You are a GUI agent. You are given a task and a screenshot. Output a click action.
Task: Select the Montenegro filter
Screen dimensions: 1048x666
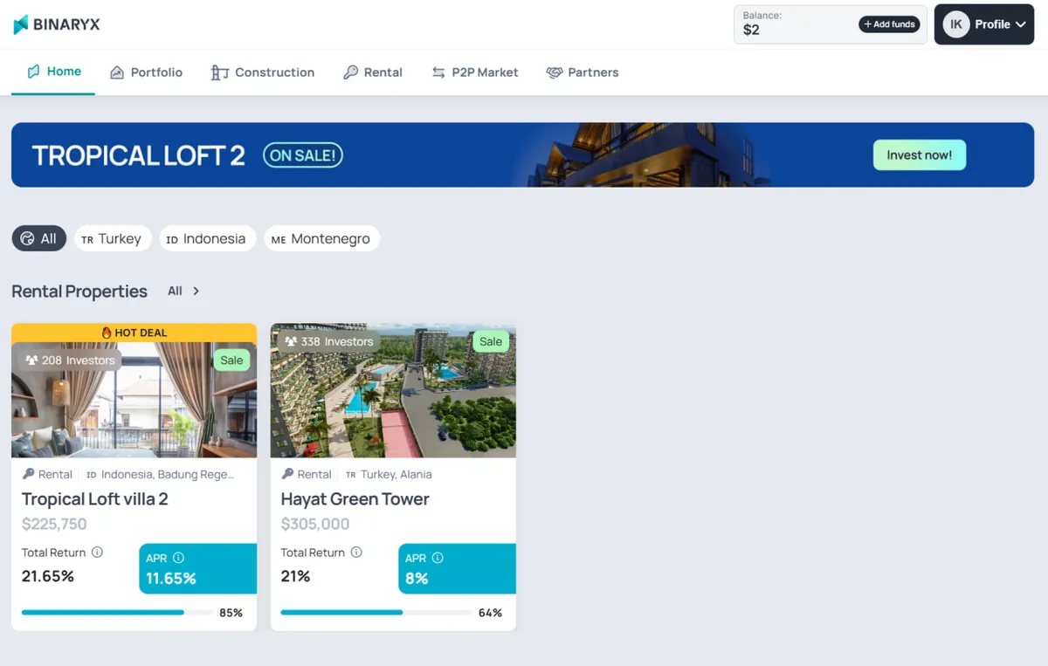[321, 237]
